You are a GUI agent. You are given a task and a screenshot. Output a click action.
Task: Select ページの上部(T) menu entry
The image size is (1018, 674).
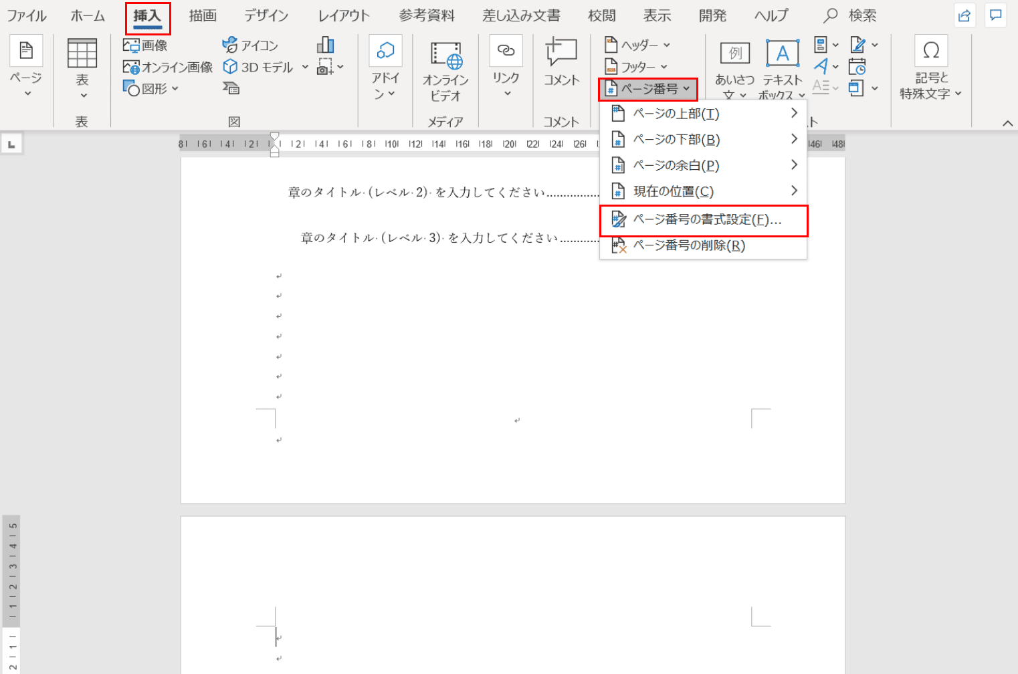point(704,114)
